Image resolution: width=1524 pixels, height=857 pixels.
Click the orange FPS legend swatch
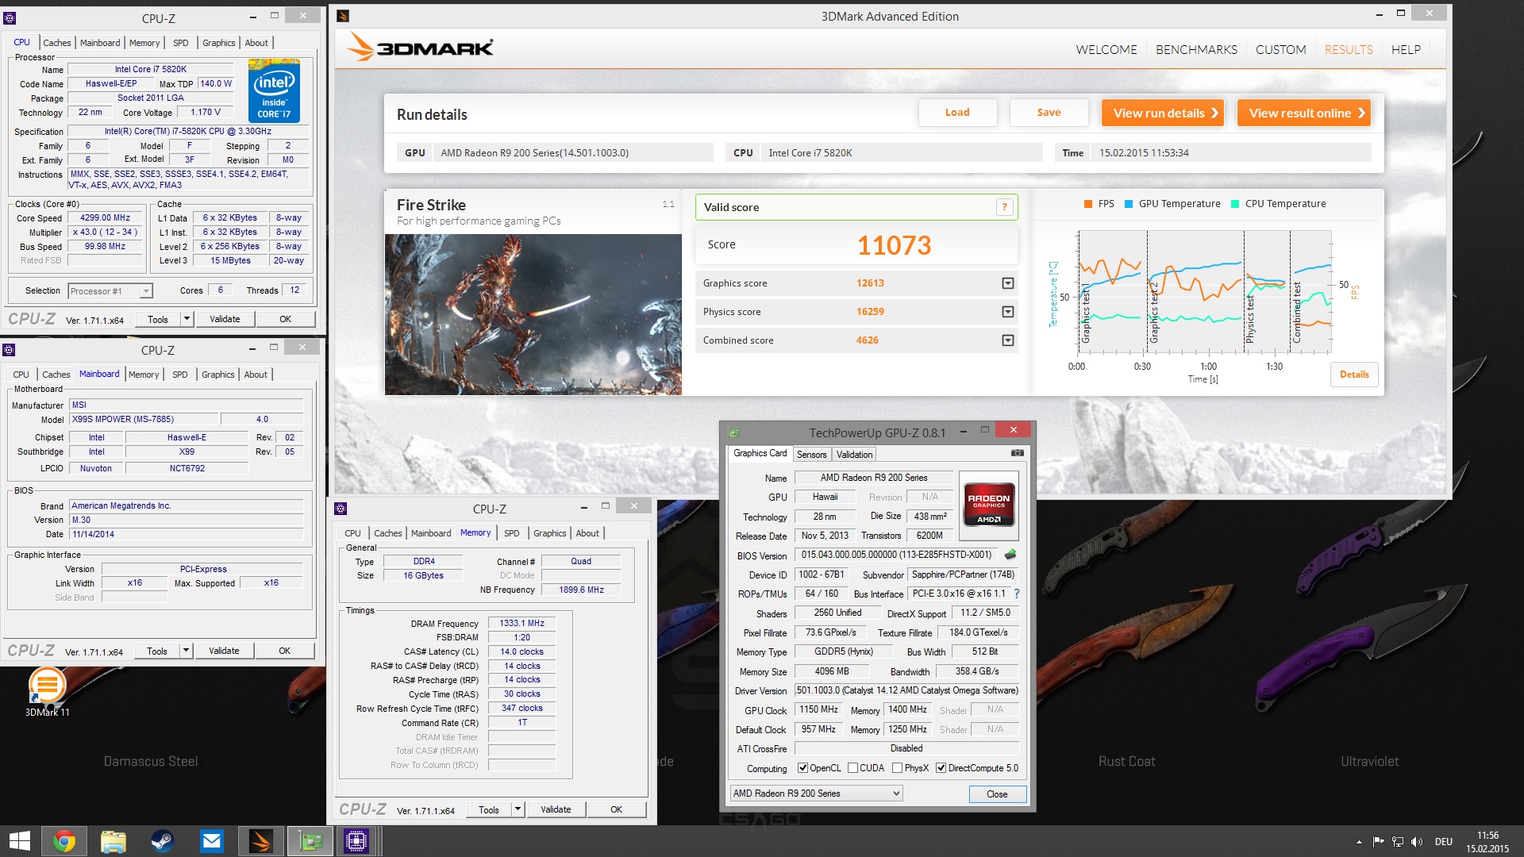coord(1088,204)
